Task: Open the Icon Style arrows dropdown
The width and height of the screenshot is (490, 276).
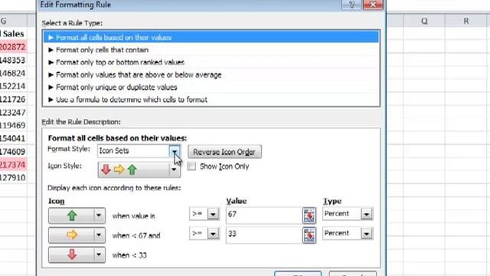Action: pyautogui.click(x=174, y=170)
